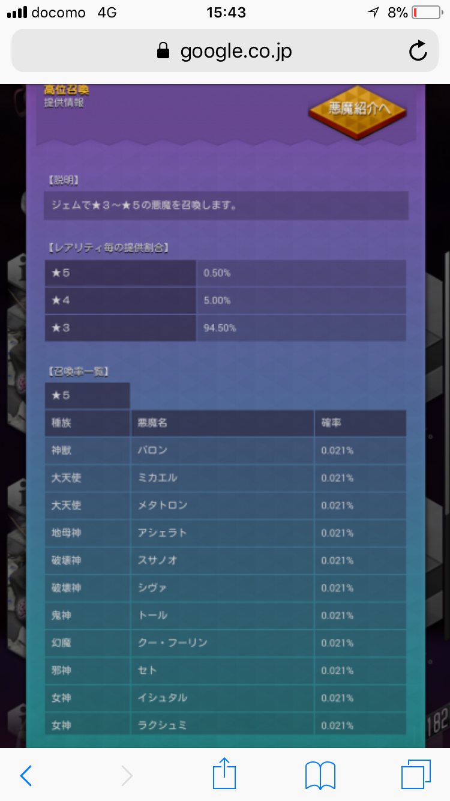Viewport: 450px width, 801px height.
Task: Tap the 悪魔名 column header
Action: click(x=222, y=423)
